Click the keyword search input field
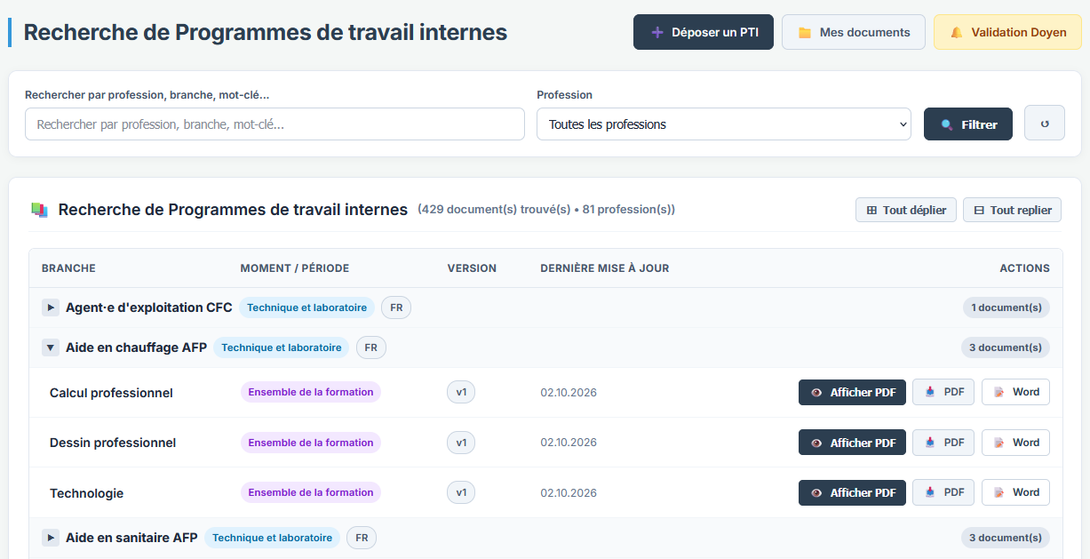Viewport: 1090px width, 559px height. point(274,124)
